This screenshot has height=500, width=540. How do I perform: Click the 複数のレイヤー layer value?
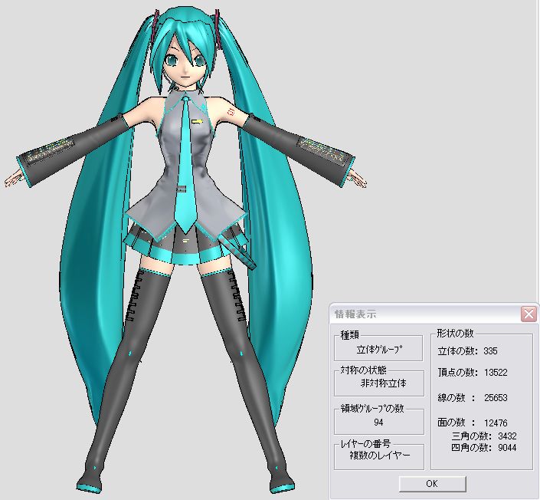[x=380, y=456]
